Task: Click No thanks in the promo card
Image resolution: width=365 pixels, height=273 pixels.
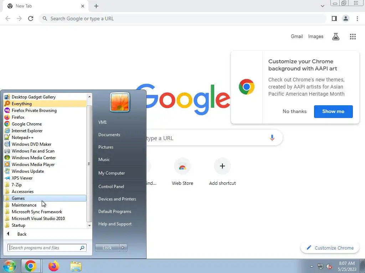Action: (294, 111)
